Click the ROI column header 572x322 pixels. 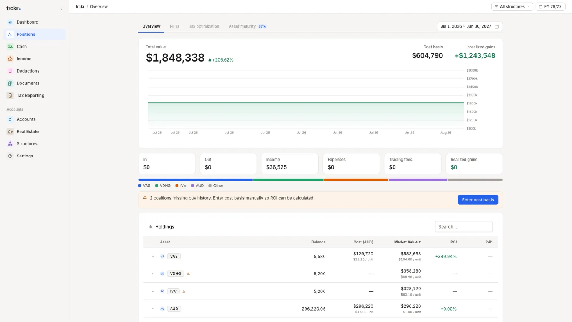(453, 242)
